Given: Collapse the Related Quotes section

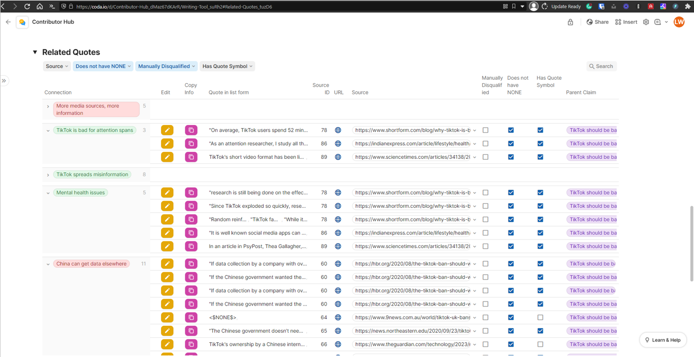Looking at the screenshot, I should 35,52.
